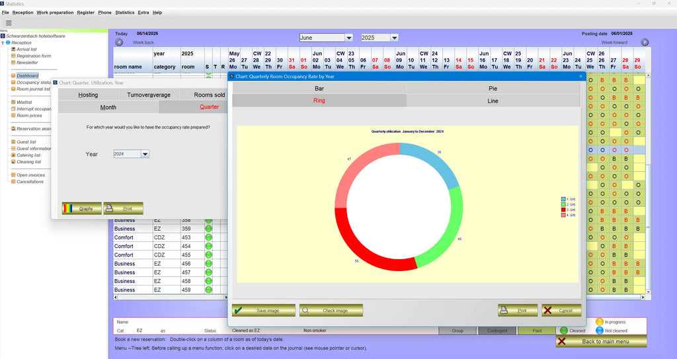This screenshot has height=359, width=677.
Task: Click the rainbow Graphy icon
Action: tap(68, 208)
